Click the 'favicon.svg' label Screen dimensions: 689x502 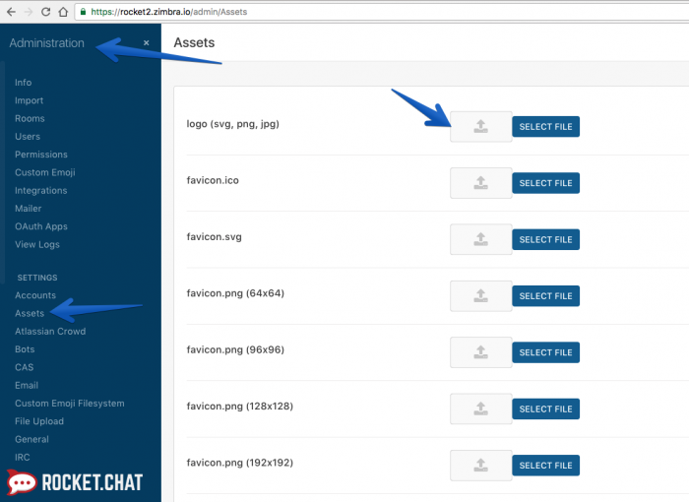pyautogui.click(x=214, y=237)
